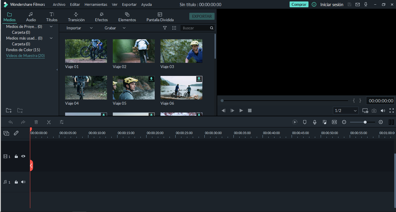Image resolution: width=396 pixels, height=212 pixels.
Task: Switch to the Transición tab
Action: 76,17
